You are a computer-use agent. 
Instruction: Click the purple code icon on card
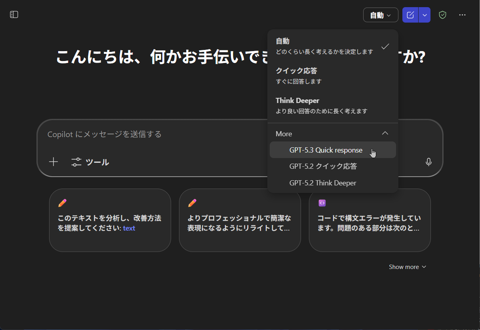(x=322, y=203)
